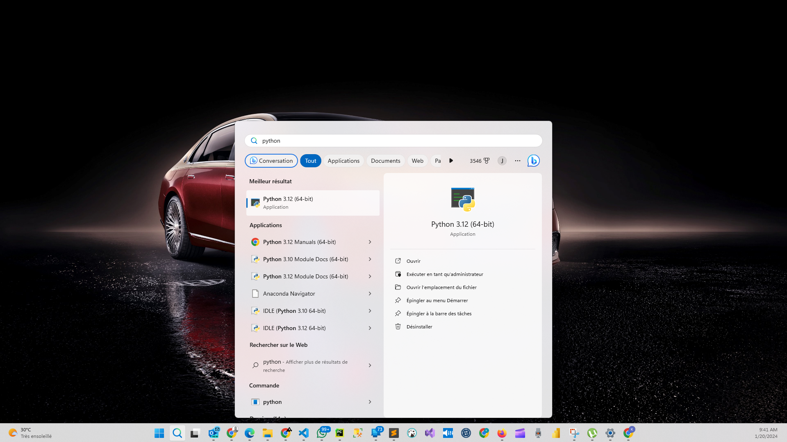The height and width of the screenshot is (442, 787).
Task: Select the Tout filter tab
Action: 311,161
